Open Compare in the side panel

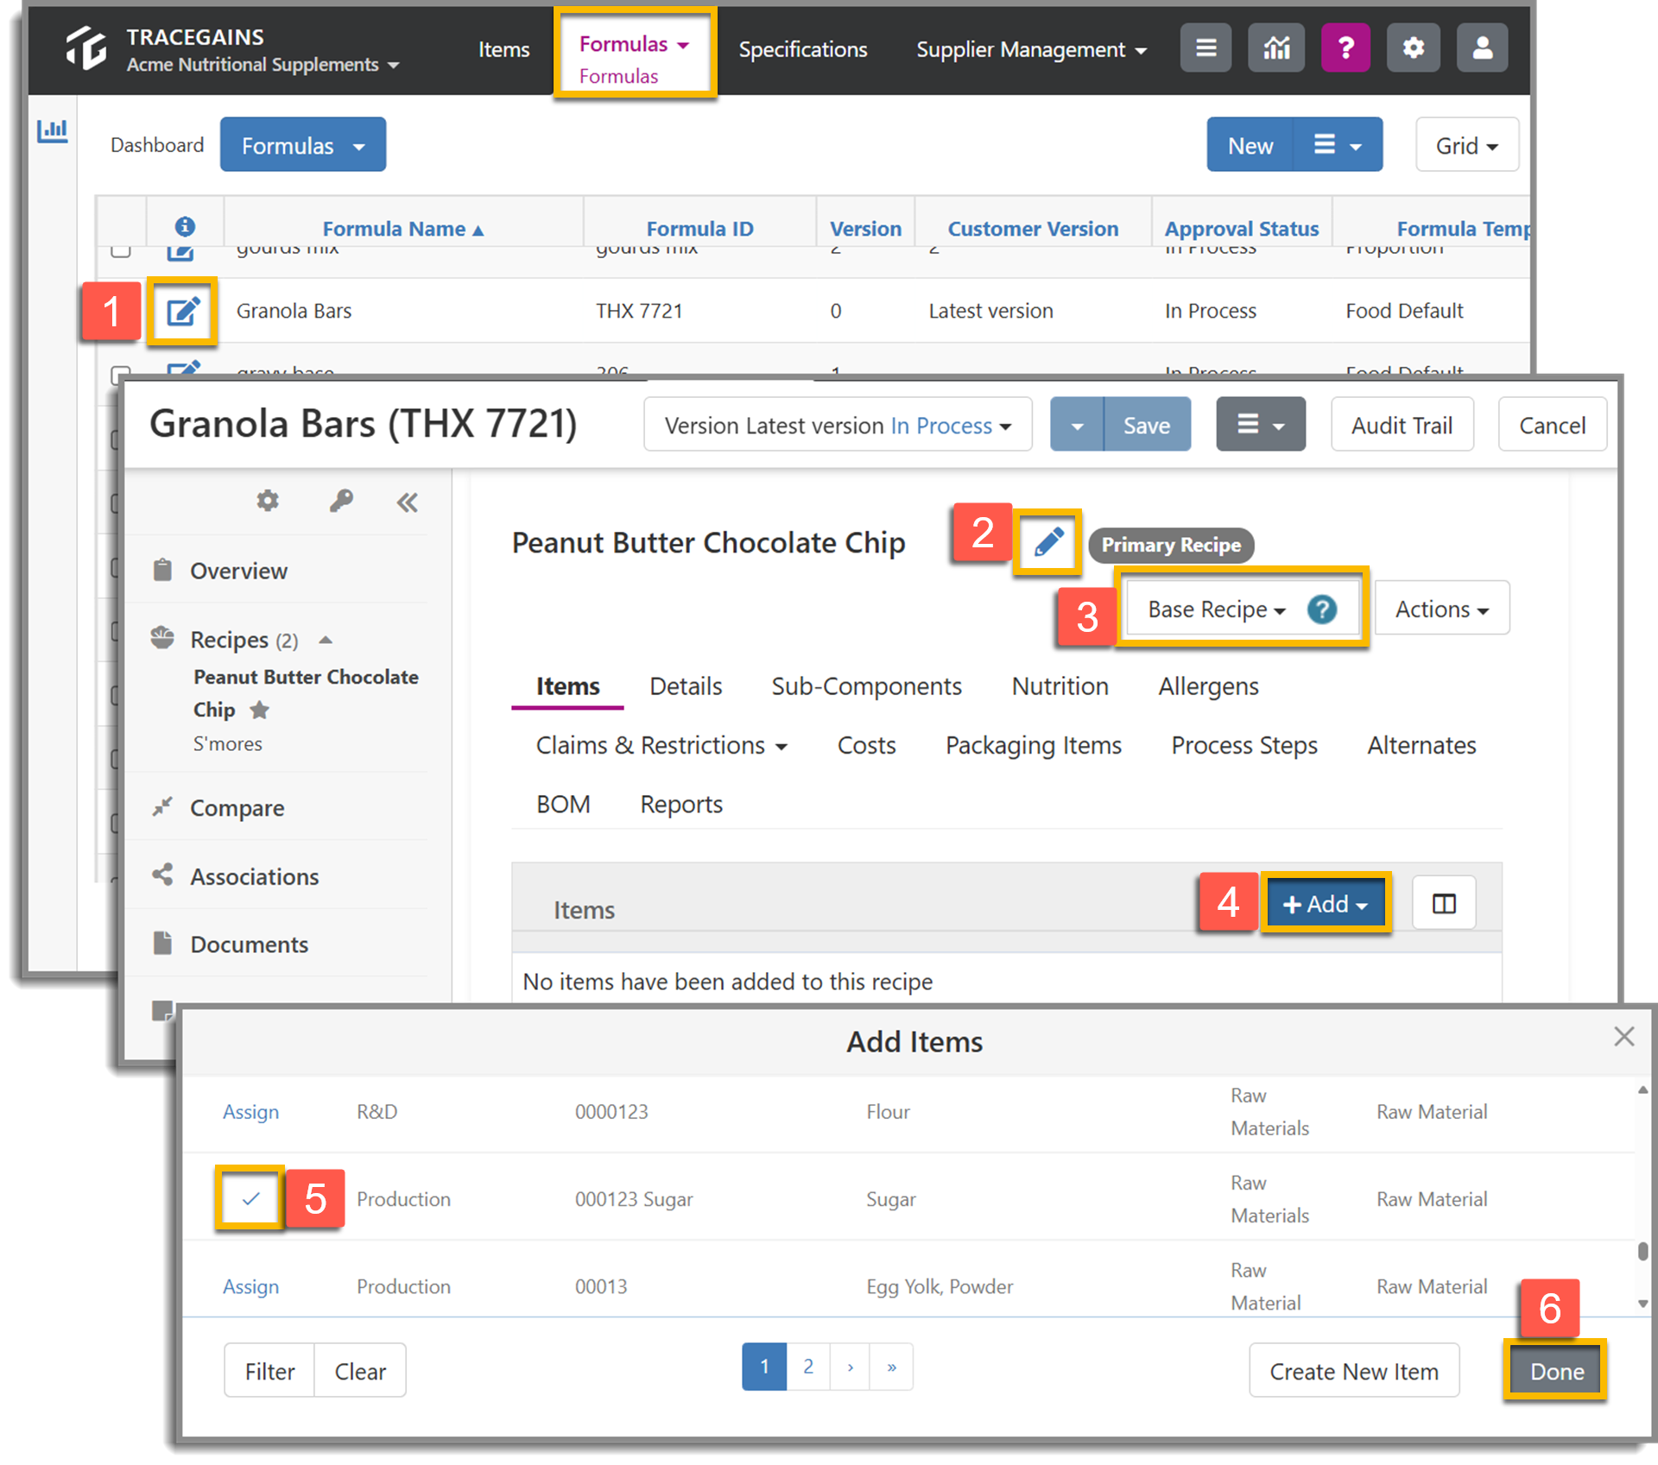pyautogui.click(x=237, y=808)
